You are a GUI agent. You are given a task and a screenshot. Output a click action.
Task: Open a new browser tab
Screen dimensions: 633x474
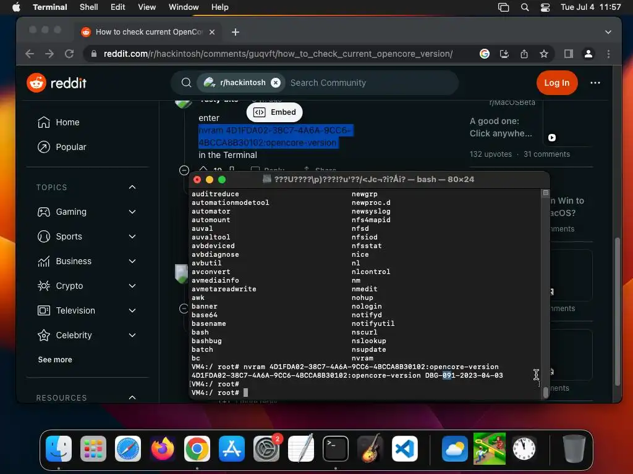click(236, 32)
